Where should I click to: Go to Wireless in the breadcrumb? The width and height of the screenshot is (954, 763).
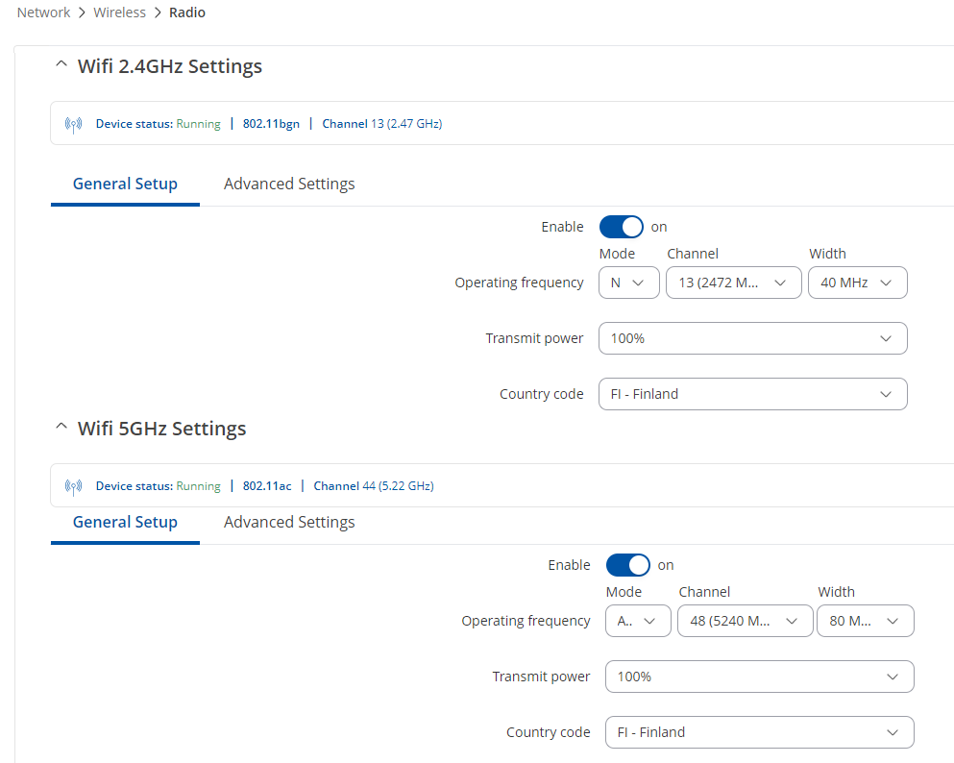(x=120, y=12)
